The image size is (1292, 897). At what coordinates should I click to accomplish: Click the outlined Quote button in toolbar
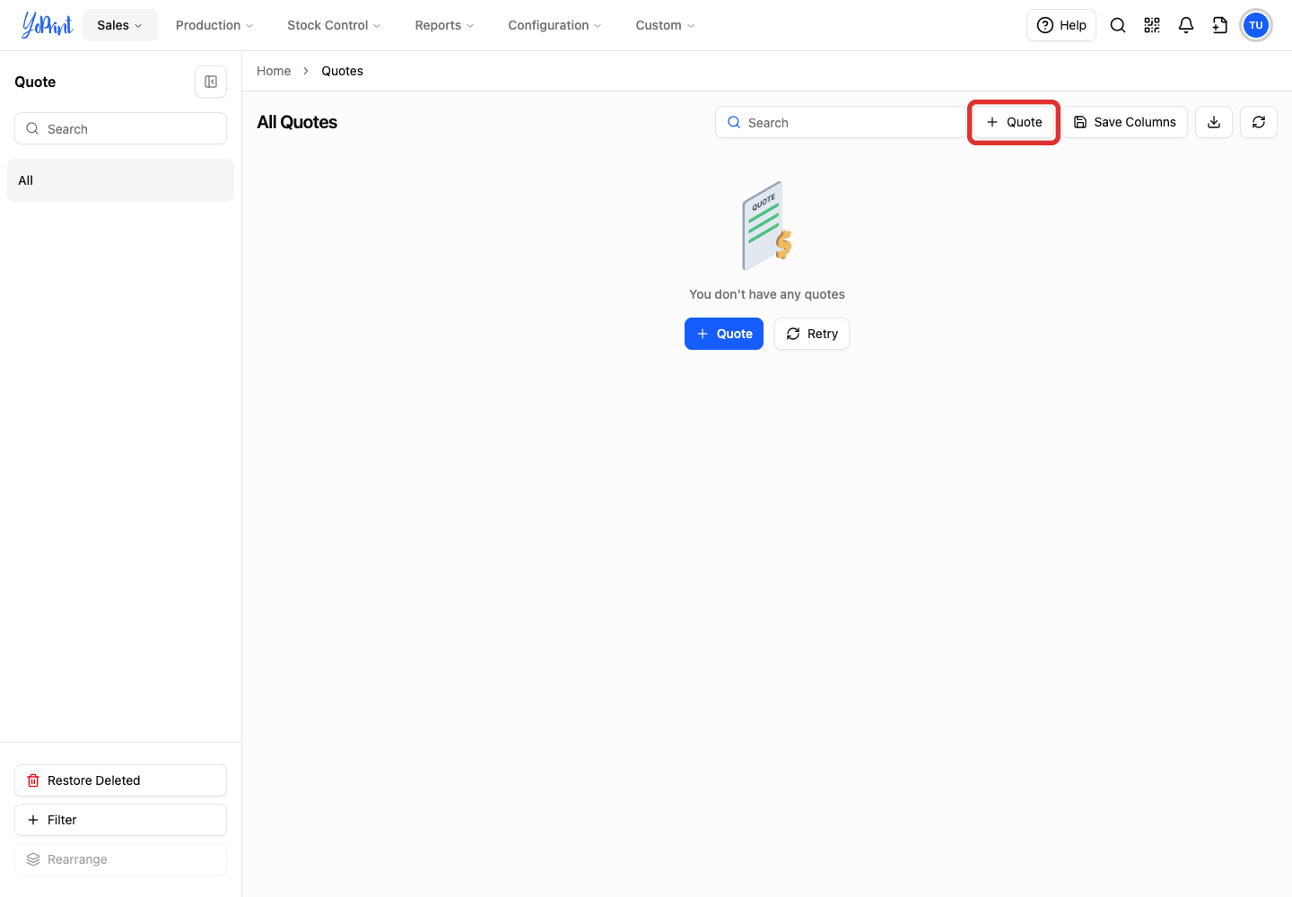[1014, 122]
